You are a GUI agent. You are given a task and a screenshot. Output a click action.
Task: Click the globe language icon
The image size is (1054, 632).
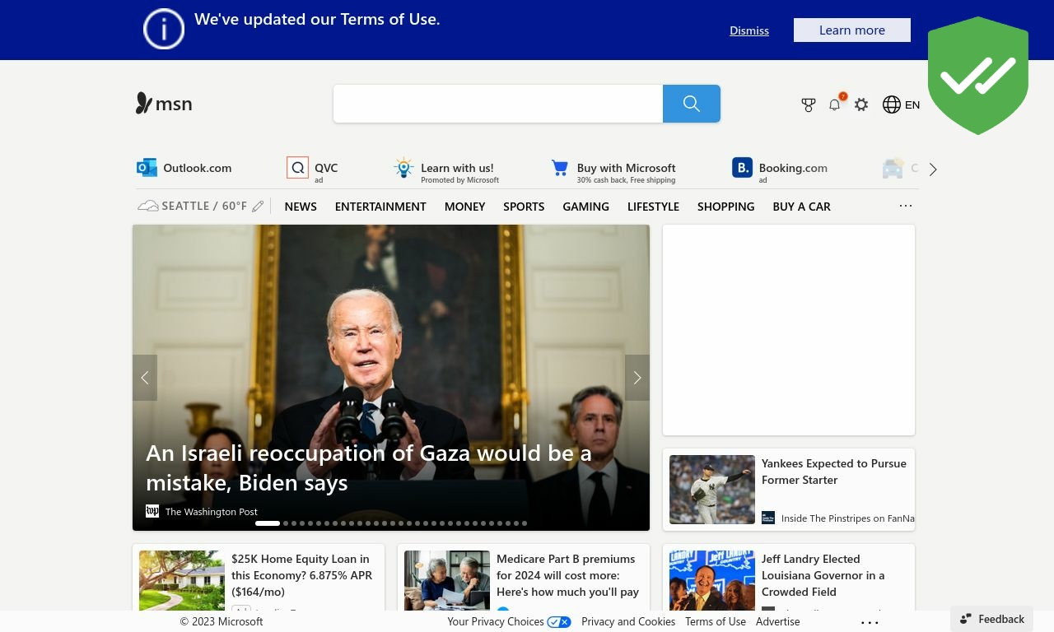[x=892, y=105]
